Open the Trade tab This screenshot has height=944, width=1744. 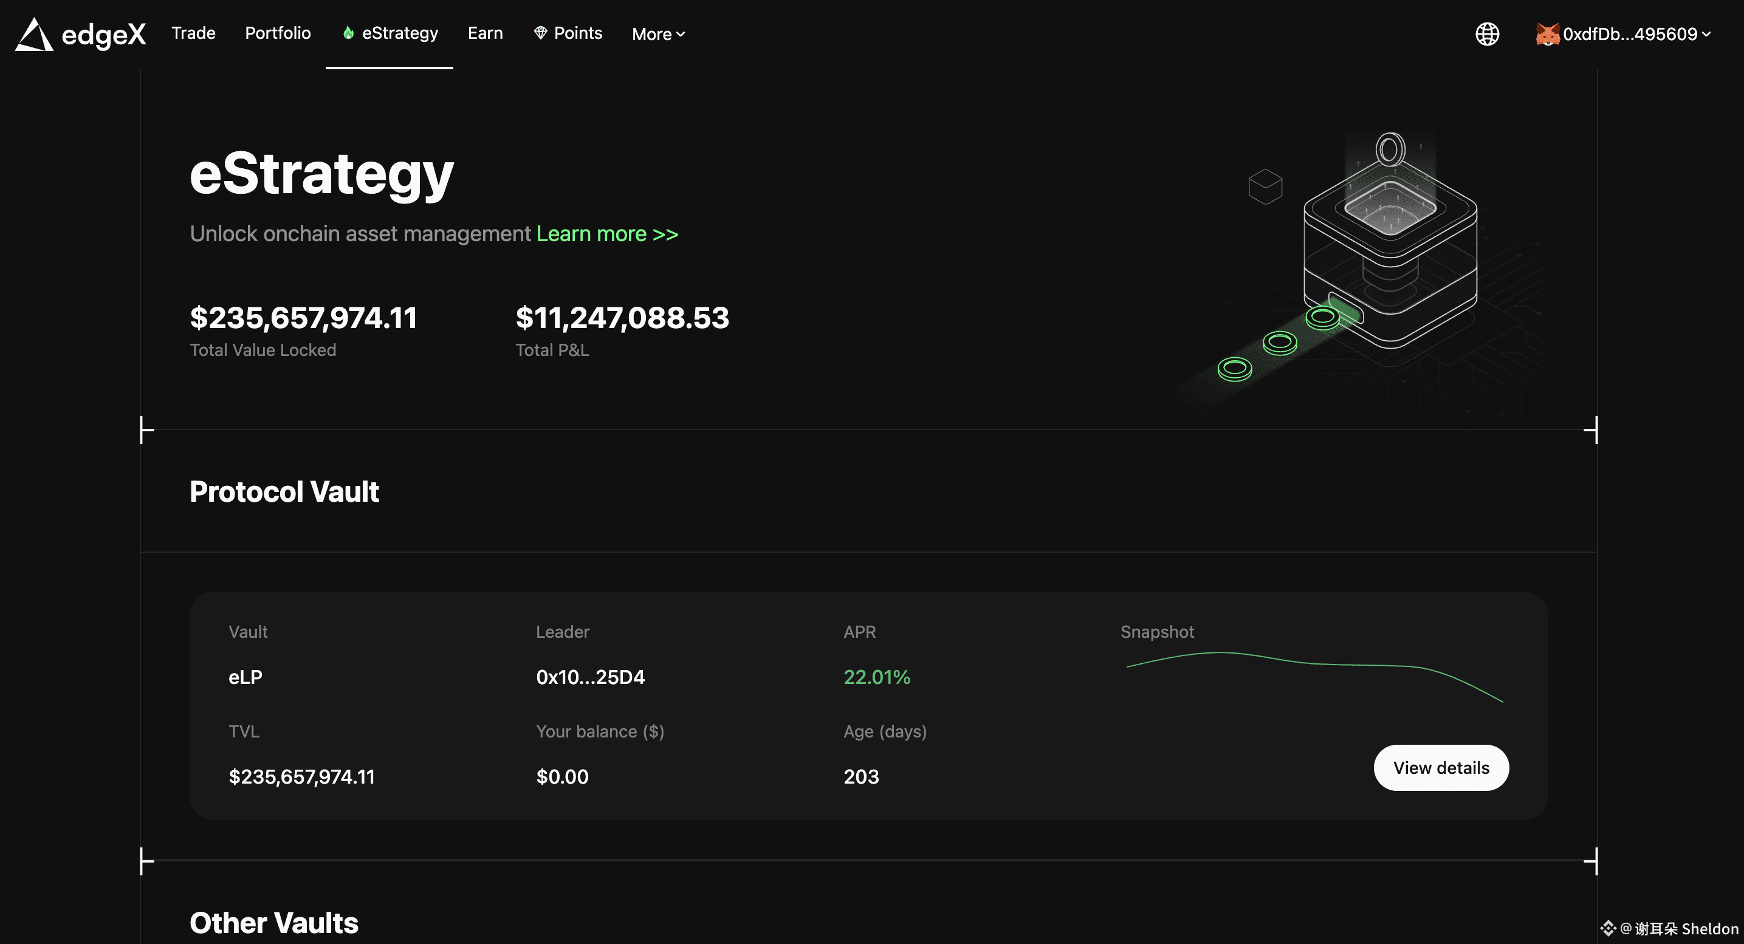click(193, 33)
